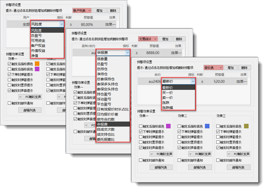The width and height of the screenshot is (266, 190).
Task: Open PC喇叭发声 dropdown in 效果三 of quote window
Action: (238, 154)
